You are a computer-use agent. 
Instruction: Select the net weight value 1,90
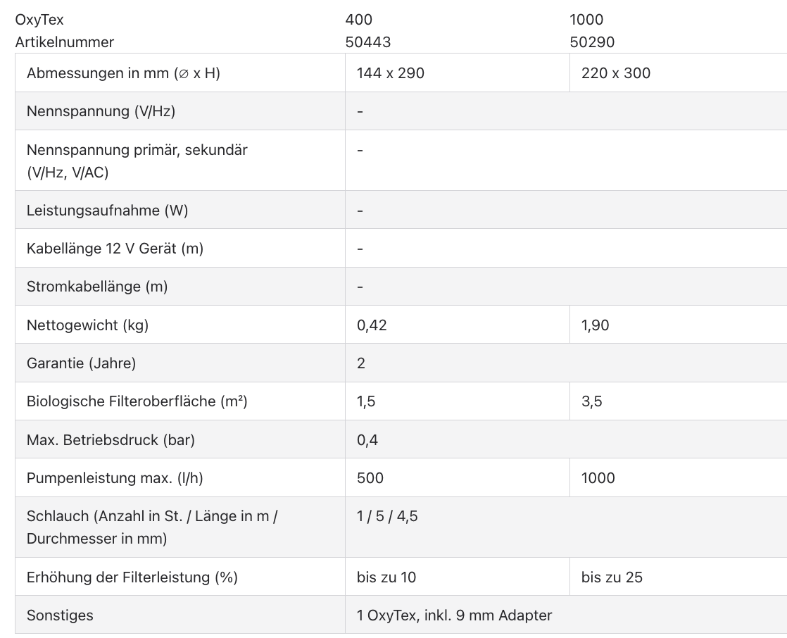tap(596, 325)
